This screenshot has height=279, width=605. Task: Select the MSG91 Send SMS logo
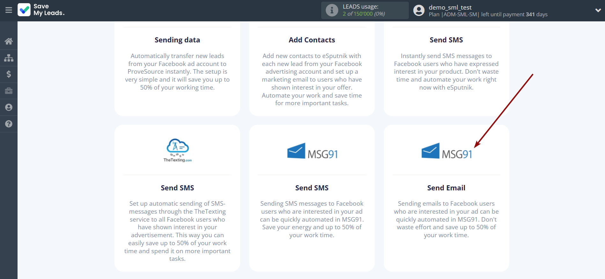pyautogui.click(x=312, y=151)
